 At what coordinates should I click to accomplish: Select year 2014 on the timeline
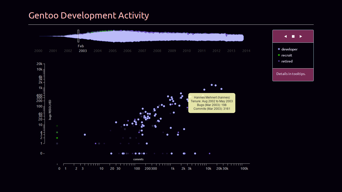[x=246, y=51]
